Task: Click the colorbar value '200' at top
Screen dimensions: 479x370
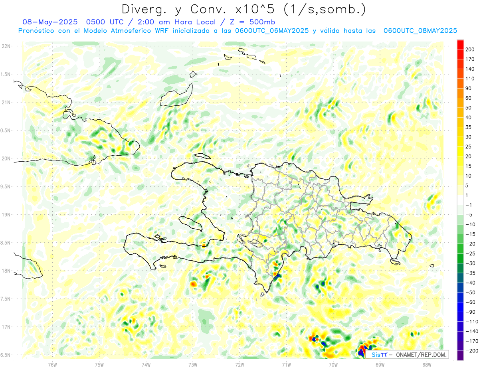Action: click(x=470, y=49)
